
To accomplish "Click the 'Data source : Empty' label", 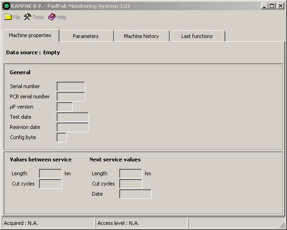I will click(x=33, y=52).
